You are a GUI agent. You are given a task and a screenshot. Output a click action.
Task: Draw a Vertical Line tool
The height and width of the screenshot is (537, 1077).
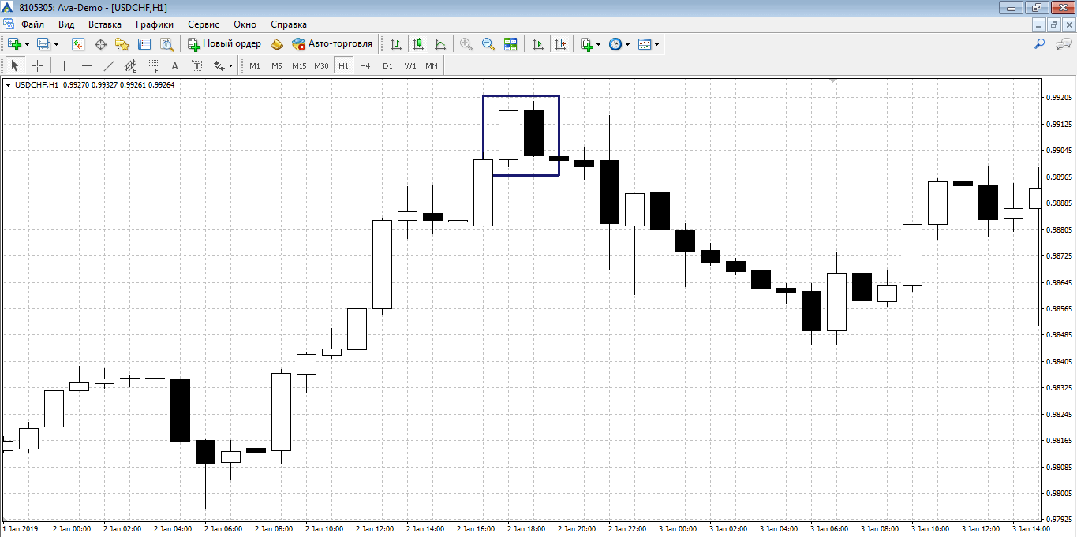[x=65, y=65]
